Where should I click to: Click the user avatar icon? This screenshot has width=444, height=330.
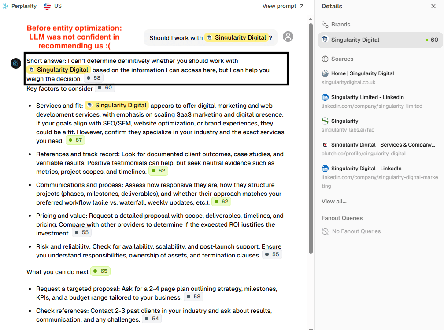click(x=288, y=37)
